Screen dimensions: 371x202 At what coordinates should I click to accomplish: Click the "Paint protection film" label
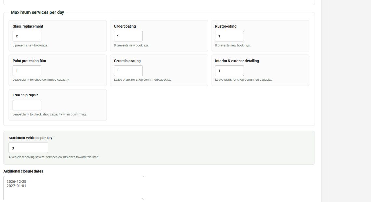[x=29, y=61]
